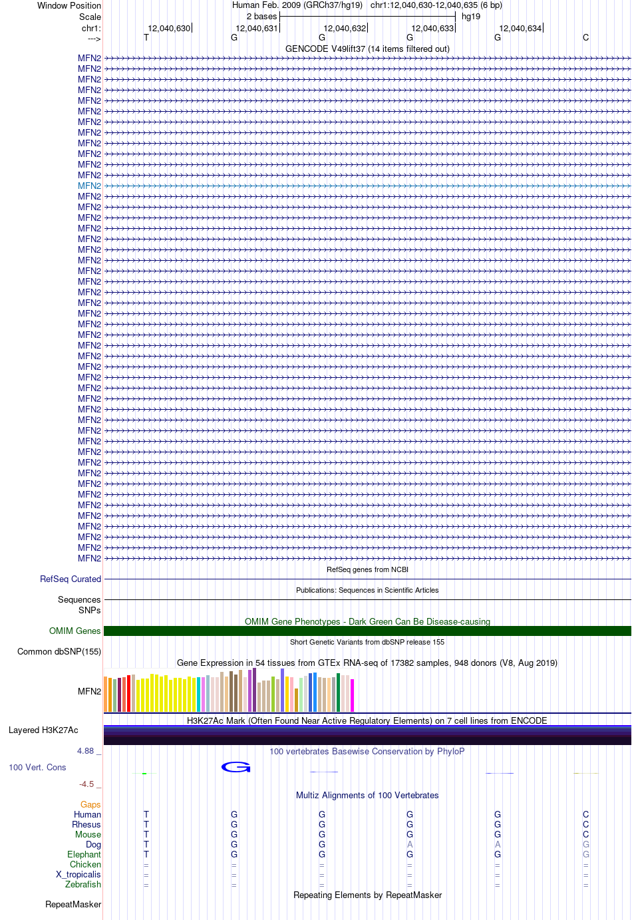The height and width of the screenshot is (920, 632).
Task: Click ruler position '12,040,631'
Action: (257, 28)
